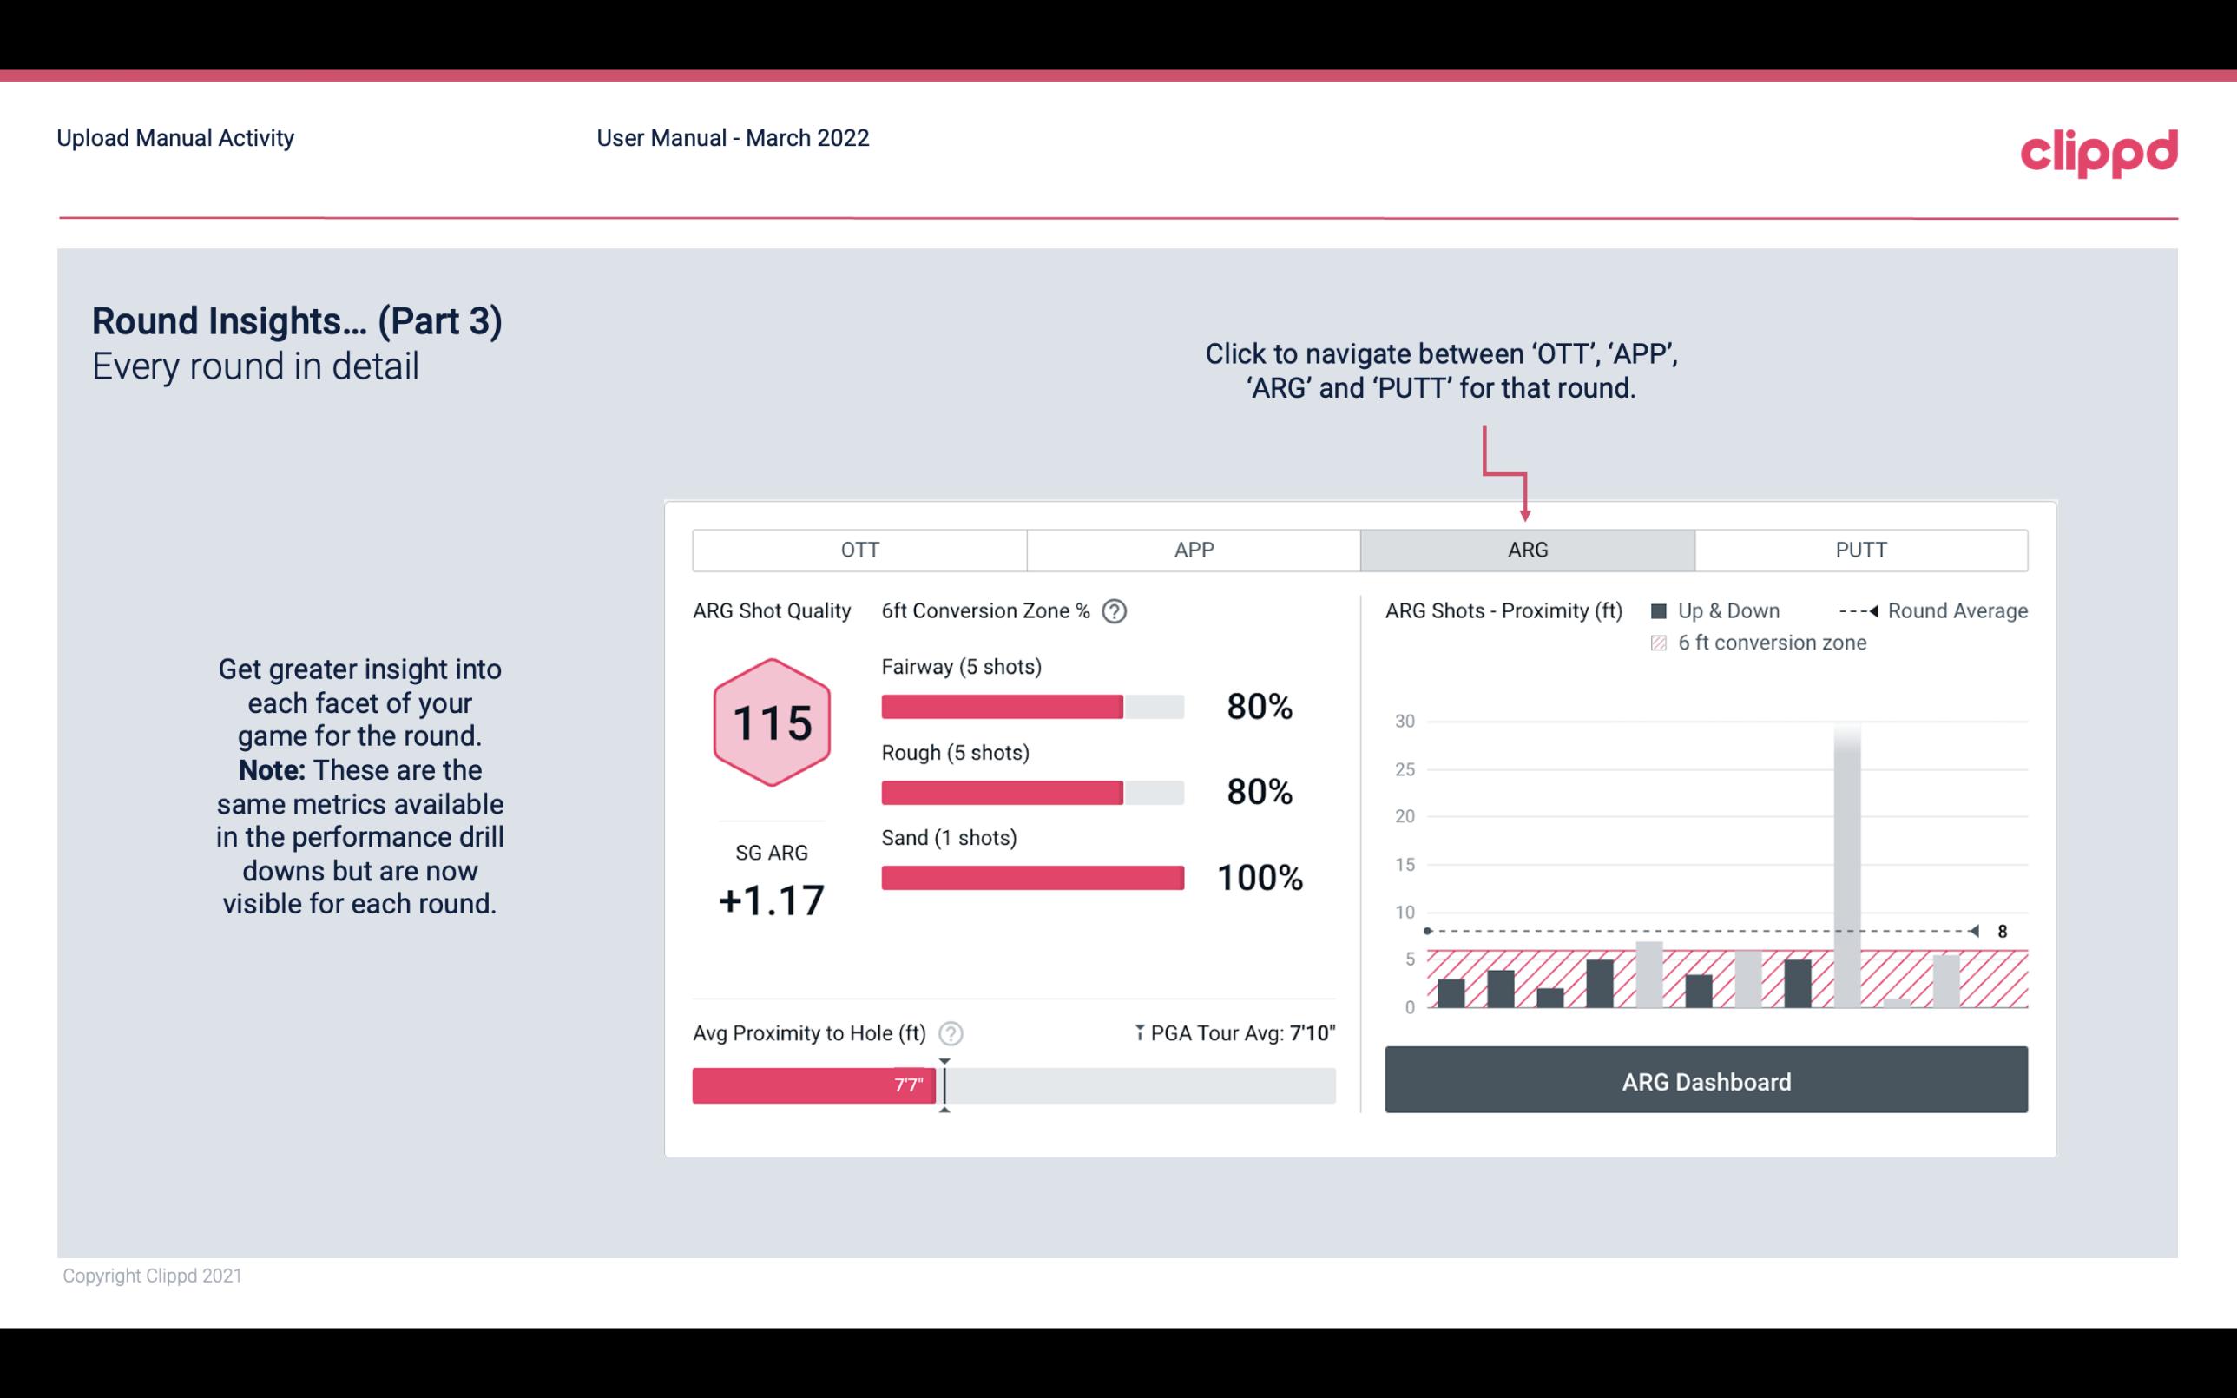This screenshot has width=2237, height=1398.
Task: Click the ARG Shot Quality hexagon icon
Action: click(x=771, y=723)
